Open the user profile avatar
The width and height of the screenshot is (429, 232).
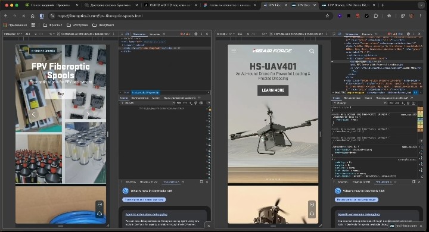[411, 16]
